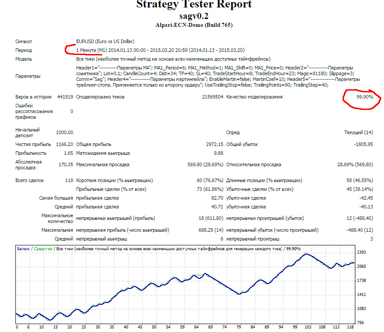Image resolution: width=384 pixels, height=332 pixels.
Task: Select max consecutive profit 688.25 (14)
Action: 211,230
